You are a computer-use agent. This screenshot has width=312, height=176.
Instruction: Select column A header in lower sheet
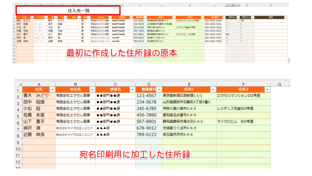click(39, 84)
